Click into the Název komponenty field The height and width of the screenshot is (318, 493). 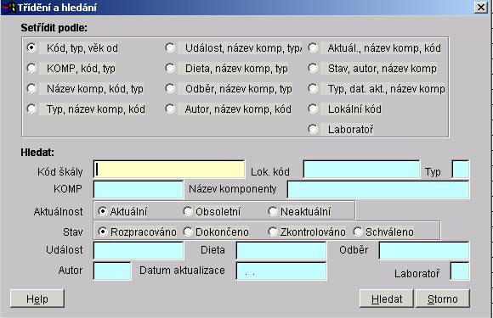coord(378,189)
